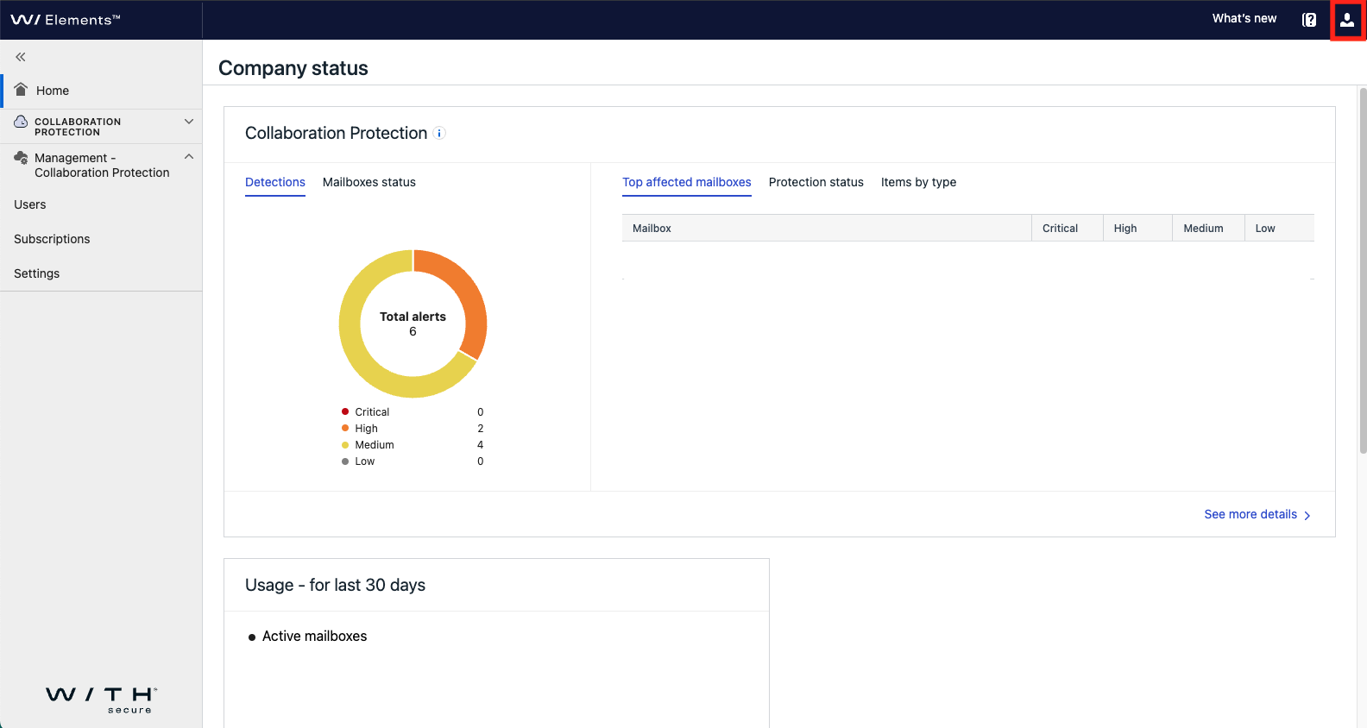This screenshot has height=728, width=1367.
Task: Collapse the sidebar with double-arrow icon
Action: point(21,57)
